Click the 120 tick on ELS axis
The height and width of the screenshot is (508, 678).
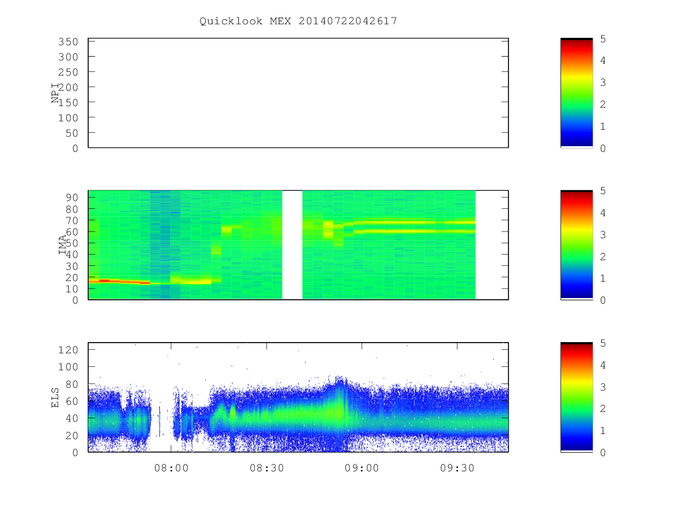(x=68, y=349)
